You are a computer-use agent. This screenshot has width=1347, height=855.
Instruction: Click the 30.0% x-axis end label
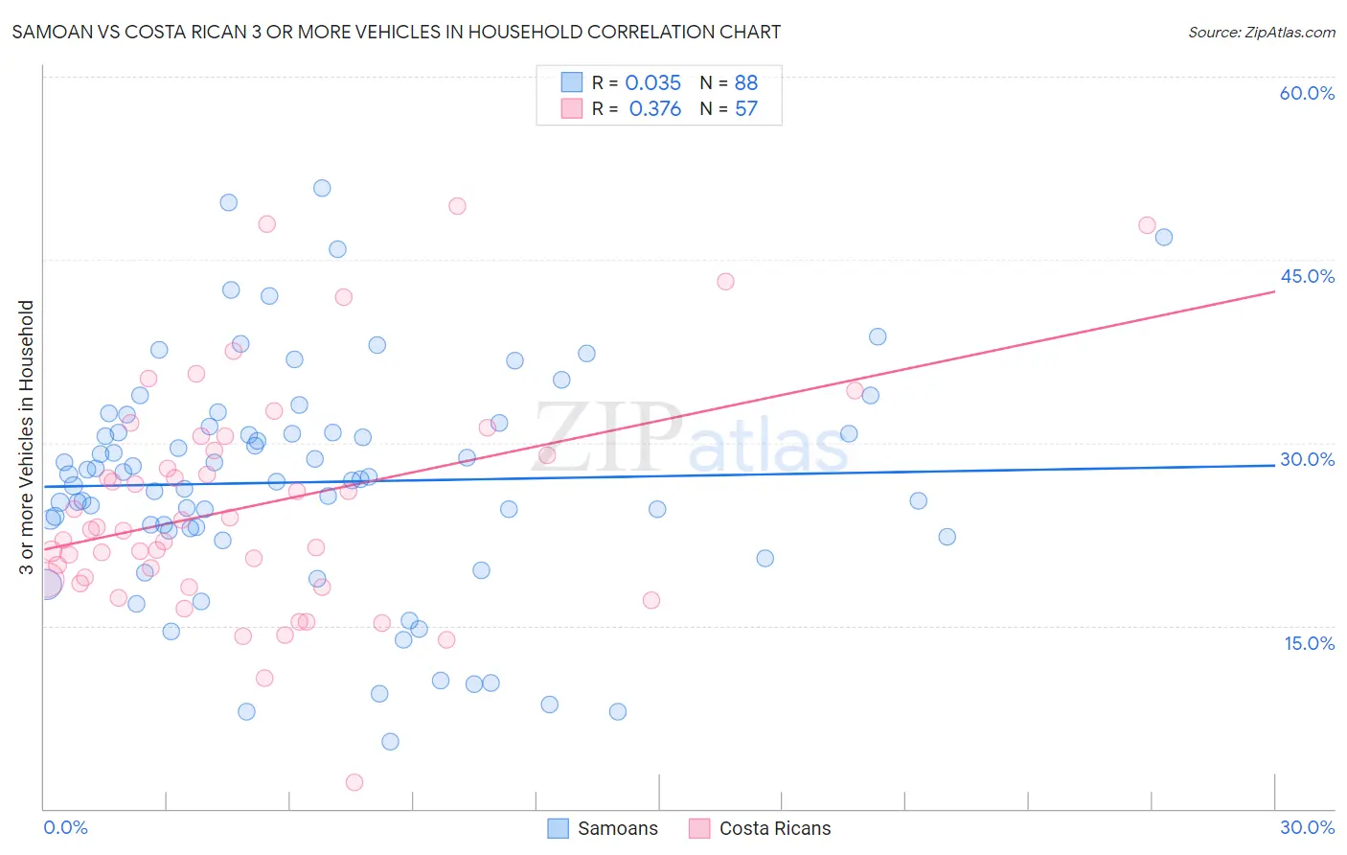click(1307, 827)
